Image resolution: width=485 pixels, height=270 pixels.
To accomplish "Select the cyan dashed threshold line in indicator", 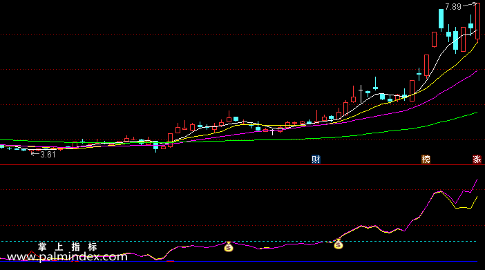I will [238, 241].
